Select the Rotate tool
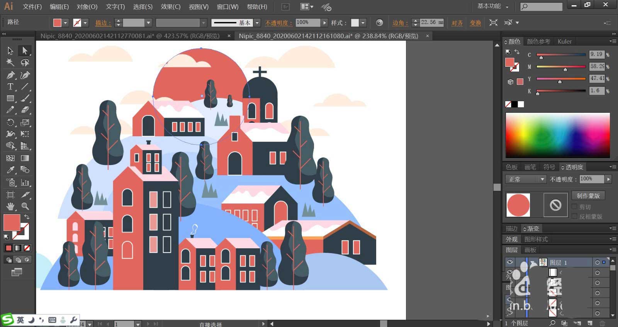 (10, 122)
